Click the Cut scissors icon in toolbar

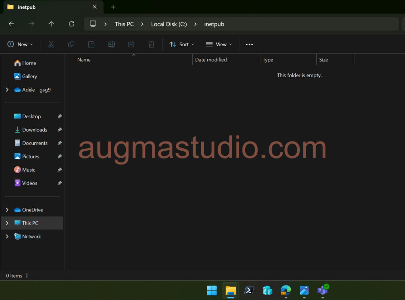click(51, 44)
